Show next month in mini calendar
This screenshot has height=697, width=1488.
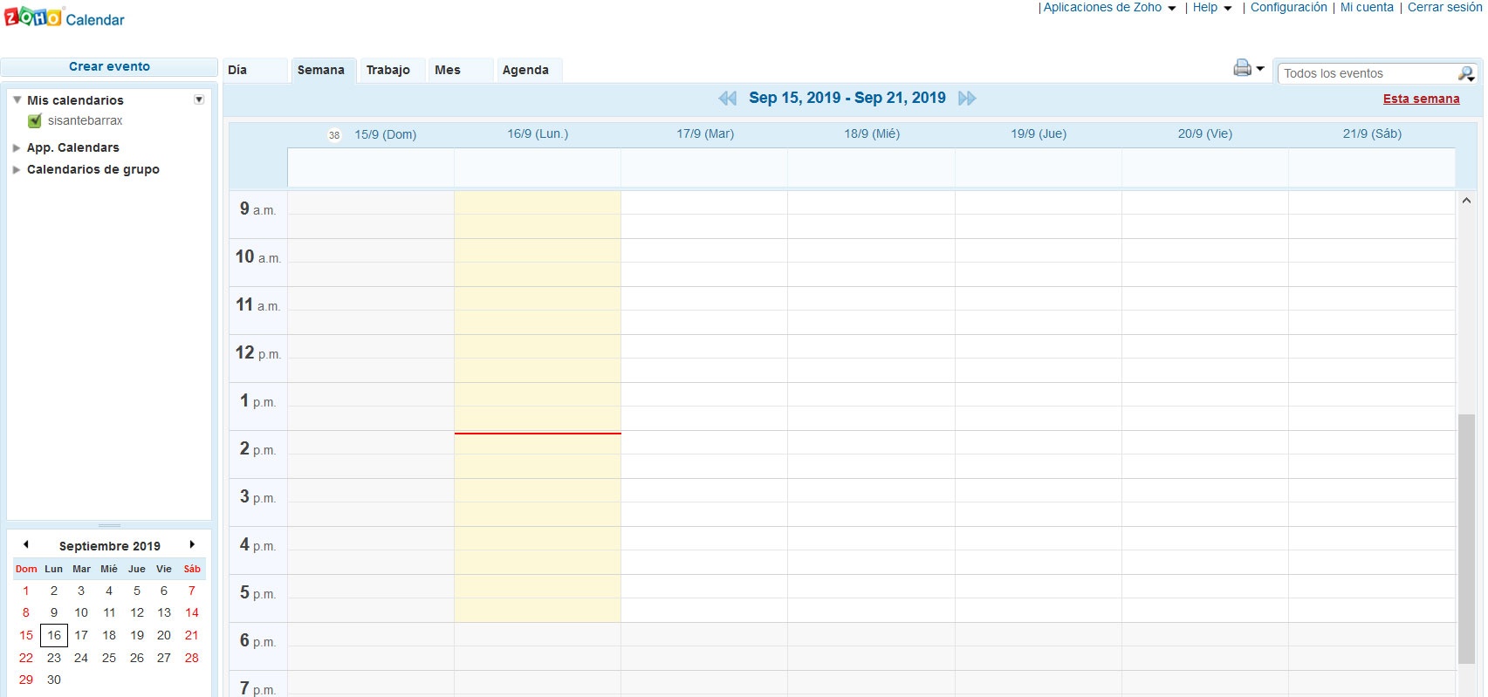pos(192,544)
